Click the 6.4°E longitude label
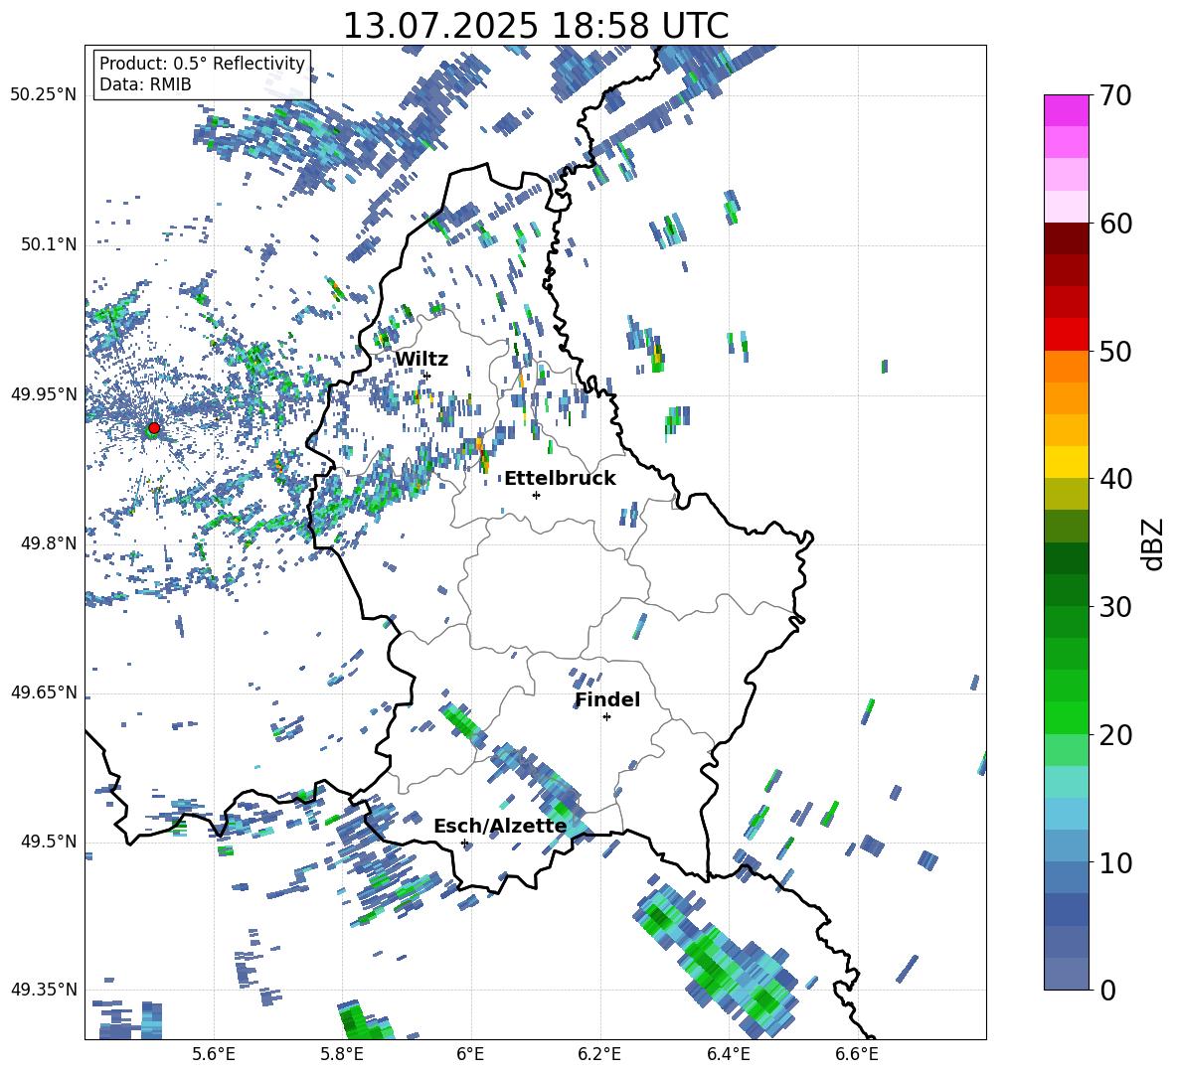Screen dimensions: 1177x1074 (728, 1054)
